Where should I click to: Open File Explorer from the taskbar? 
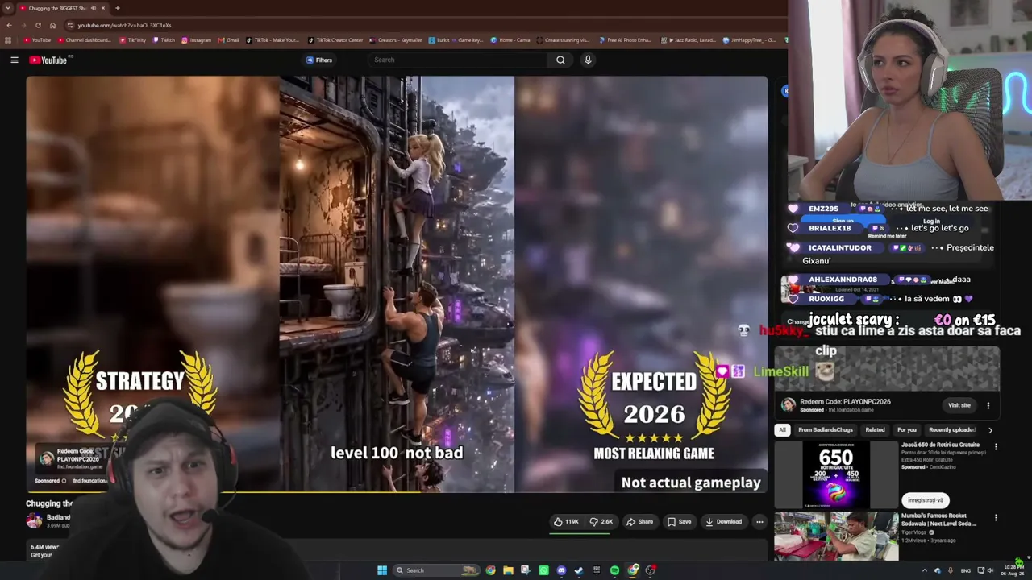(x=508, y=570)
